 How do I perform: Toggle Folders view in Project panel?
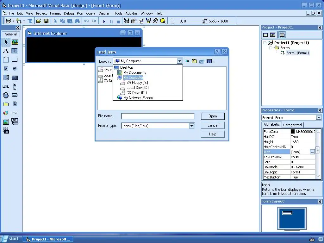282,35
